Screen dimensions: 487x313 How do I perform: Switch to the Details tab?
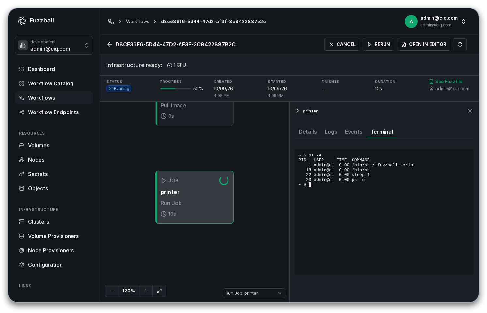308,132
